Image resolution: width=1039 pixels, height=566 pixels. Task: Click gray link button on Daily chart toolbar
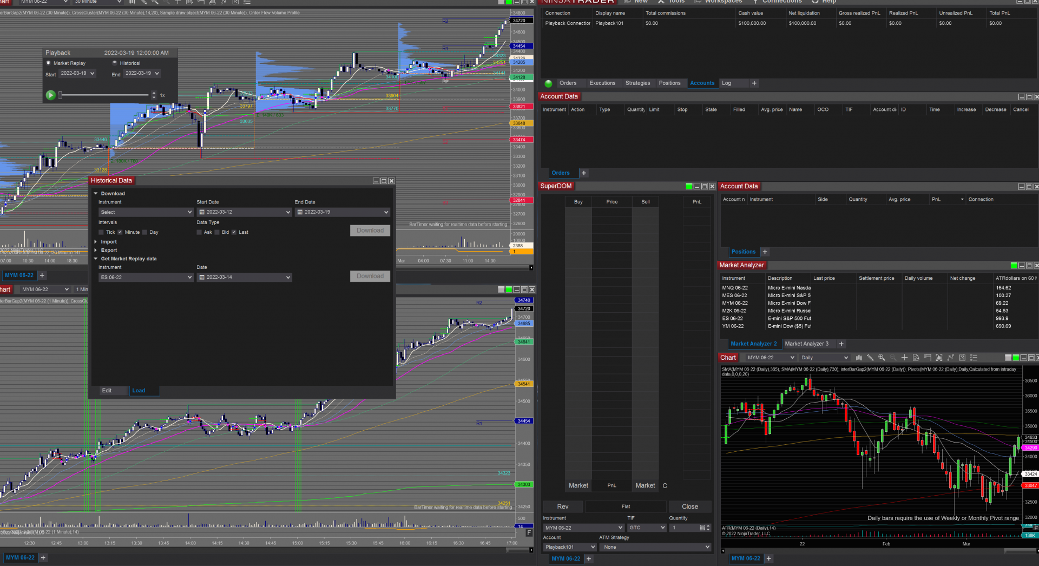[x=1008, y=358]
